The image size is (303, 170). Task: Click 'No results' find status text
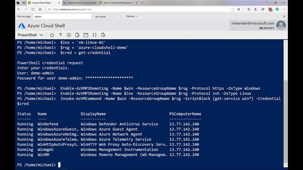[100, 17]
